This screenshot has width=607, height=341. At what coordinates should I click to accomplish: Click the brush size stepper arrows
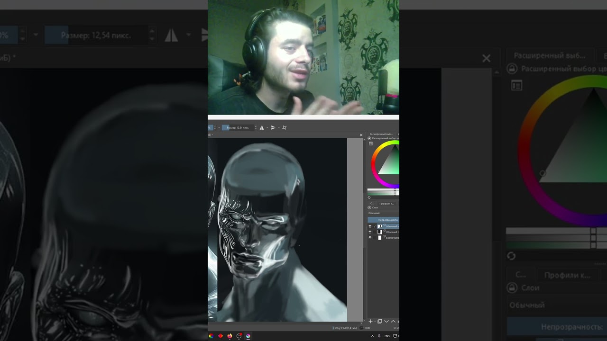(256, 127)
